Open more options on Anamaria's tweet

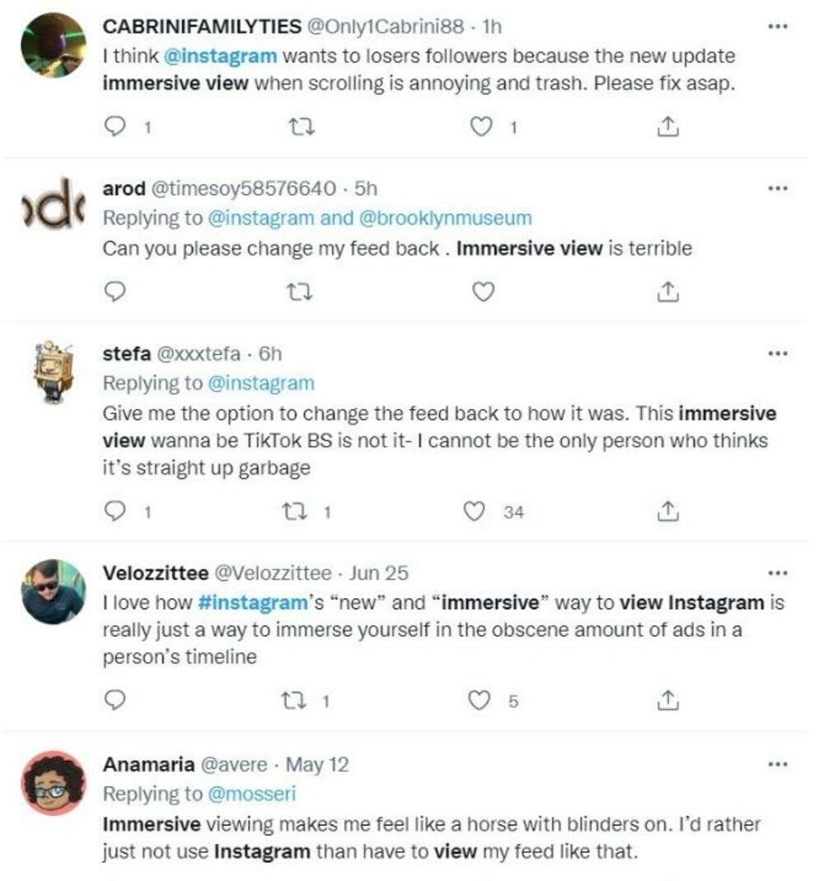pos(777,763)
